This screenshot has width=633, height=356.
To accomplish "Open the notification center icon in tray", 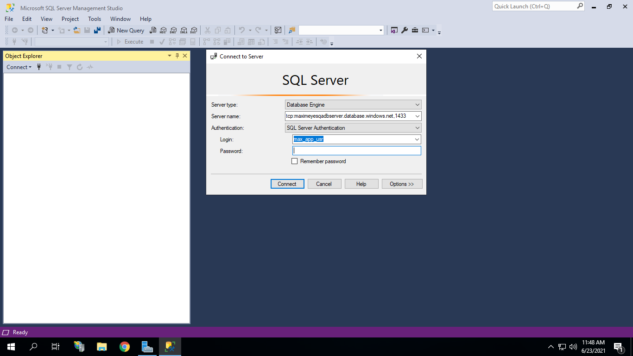I will [x=618, y=347].
